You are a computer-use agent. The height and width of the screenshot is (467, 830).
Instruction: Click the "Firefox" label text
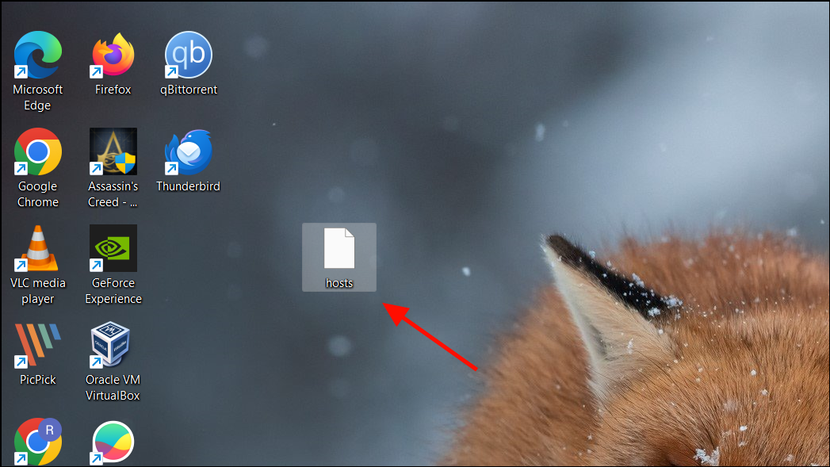coord(113,90)
